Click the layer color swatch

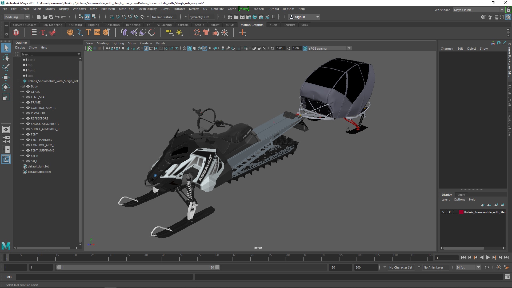[461, 212]
